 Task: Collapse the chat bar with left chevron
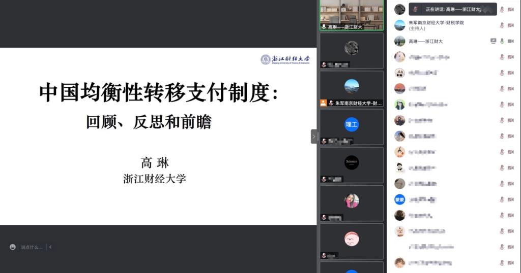click(50, 247)
